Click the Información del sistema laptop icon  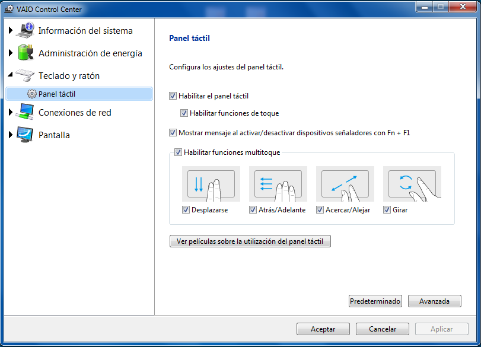tap(26, 30)
